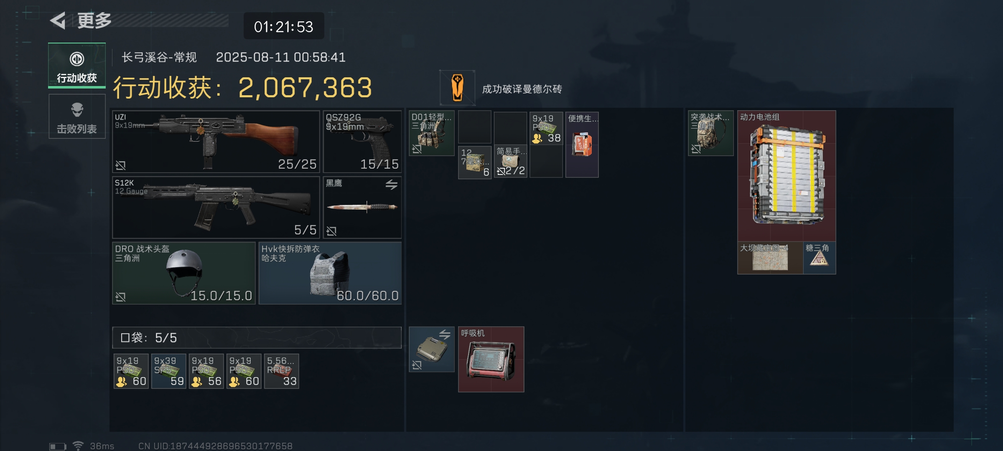Click the 动力电池组 battery pack item
This screenshot has height=451, width=1003.
787,176
